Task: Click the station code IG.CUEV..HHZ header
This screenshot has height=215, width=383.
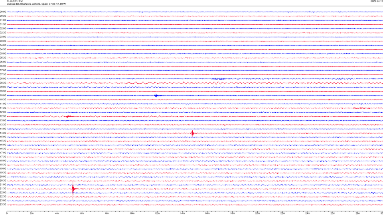Action: pos(15,1)
